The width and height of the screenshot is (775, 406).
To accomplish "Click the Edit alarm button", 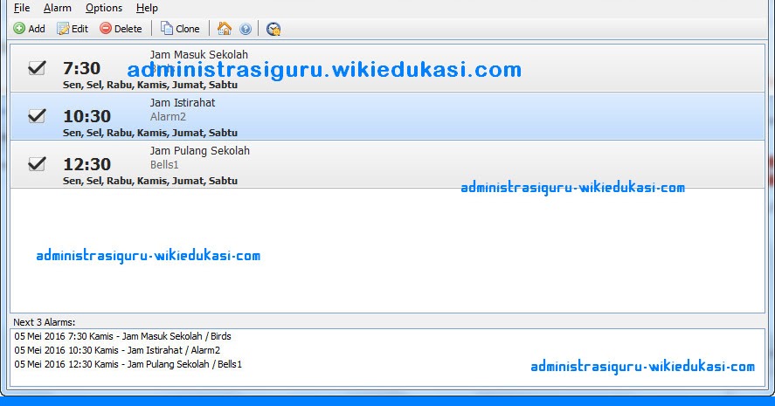I will click(73, 29).
